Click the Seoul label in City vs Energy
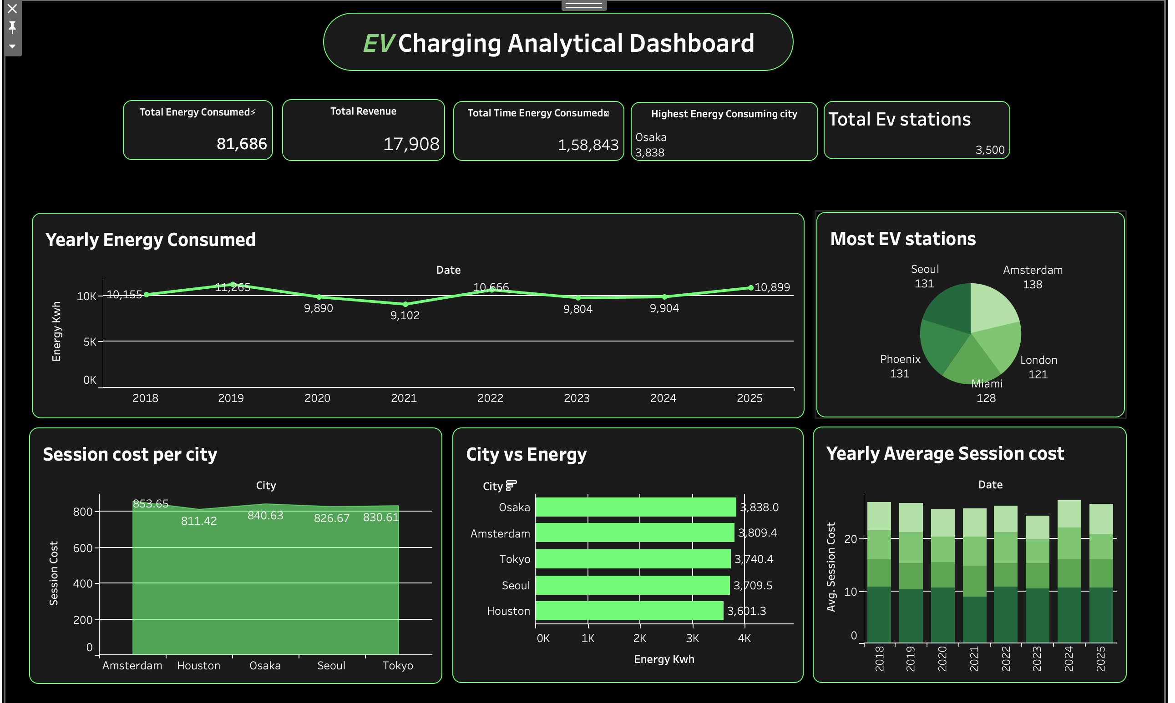This screenshot has width=1175, height=703. [x=516, y=586]
